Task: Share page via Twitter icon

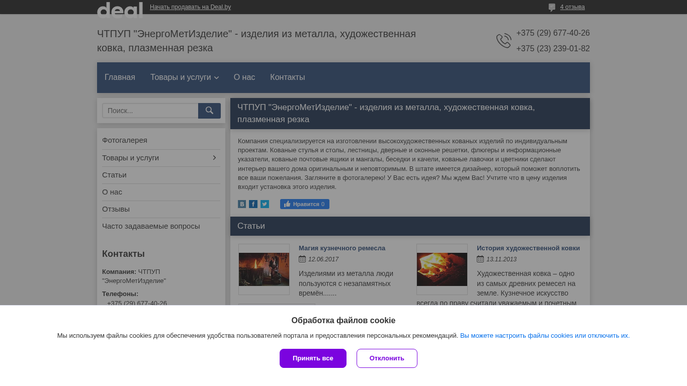Action: (265, 204)
